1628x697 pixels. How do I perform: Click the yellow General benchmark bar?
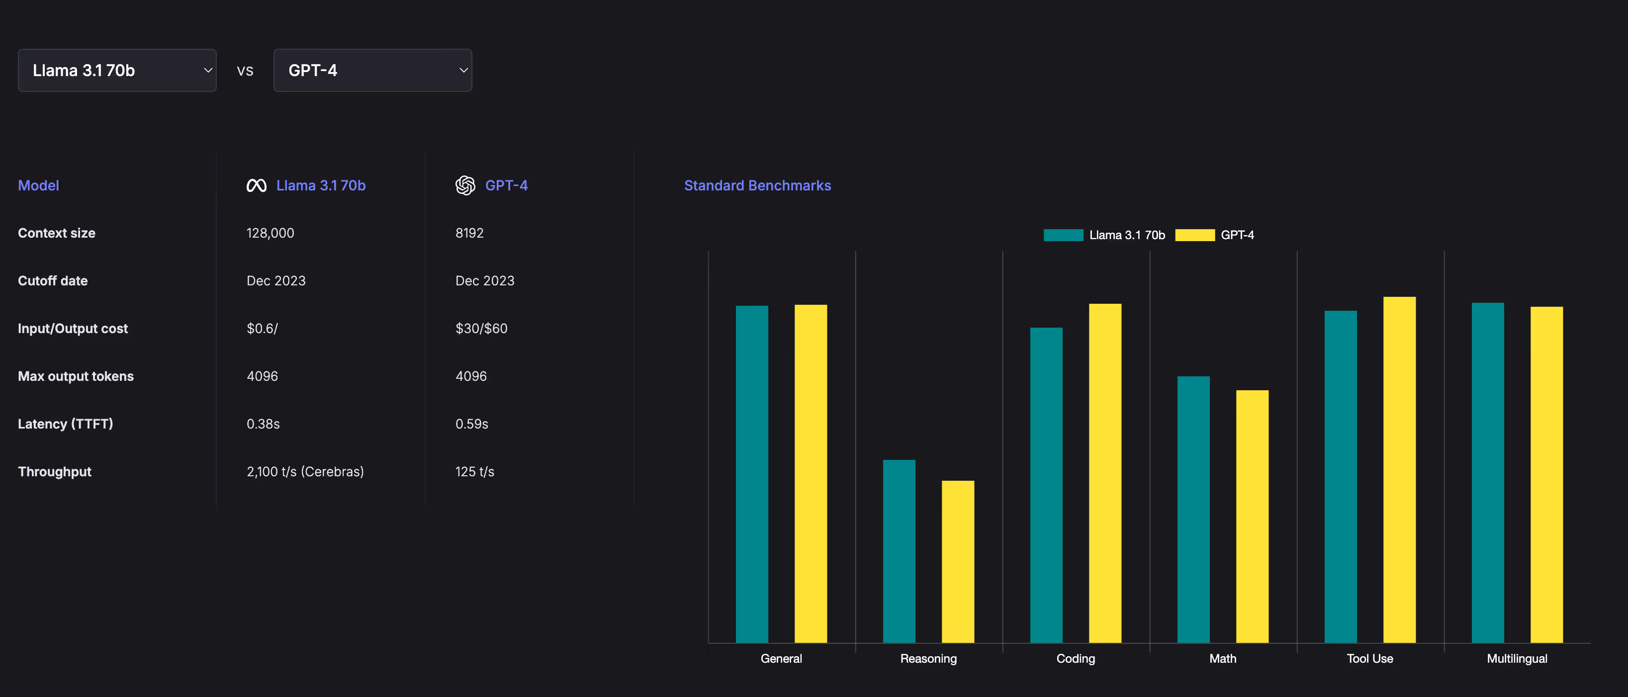[810, 473]
